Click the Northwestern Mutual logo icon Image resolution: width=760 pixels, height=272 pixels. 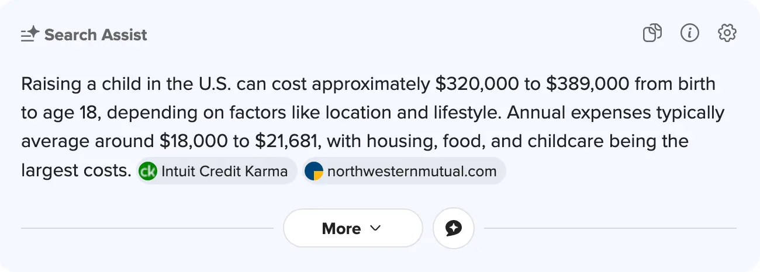click(x=314, y=171)
